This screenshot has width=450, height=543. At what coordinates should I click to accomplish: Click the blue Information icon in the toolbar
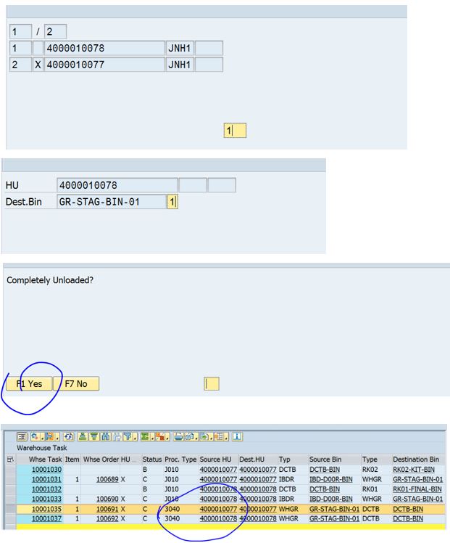tap(236, 436)
